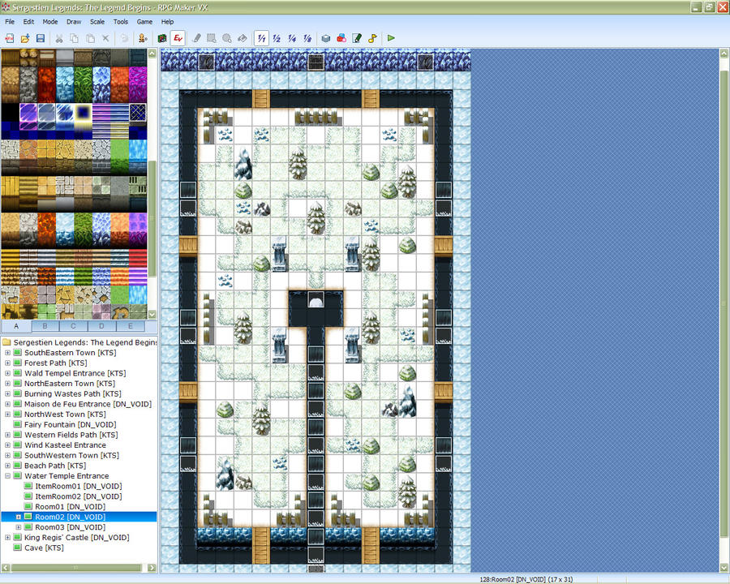Open the Database icon

click(326, 38)
